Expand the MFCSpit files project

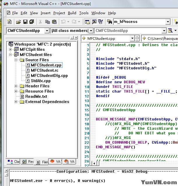[x=10, y=49]
